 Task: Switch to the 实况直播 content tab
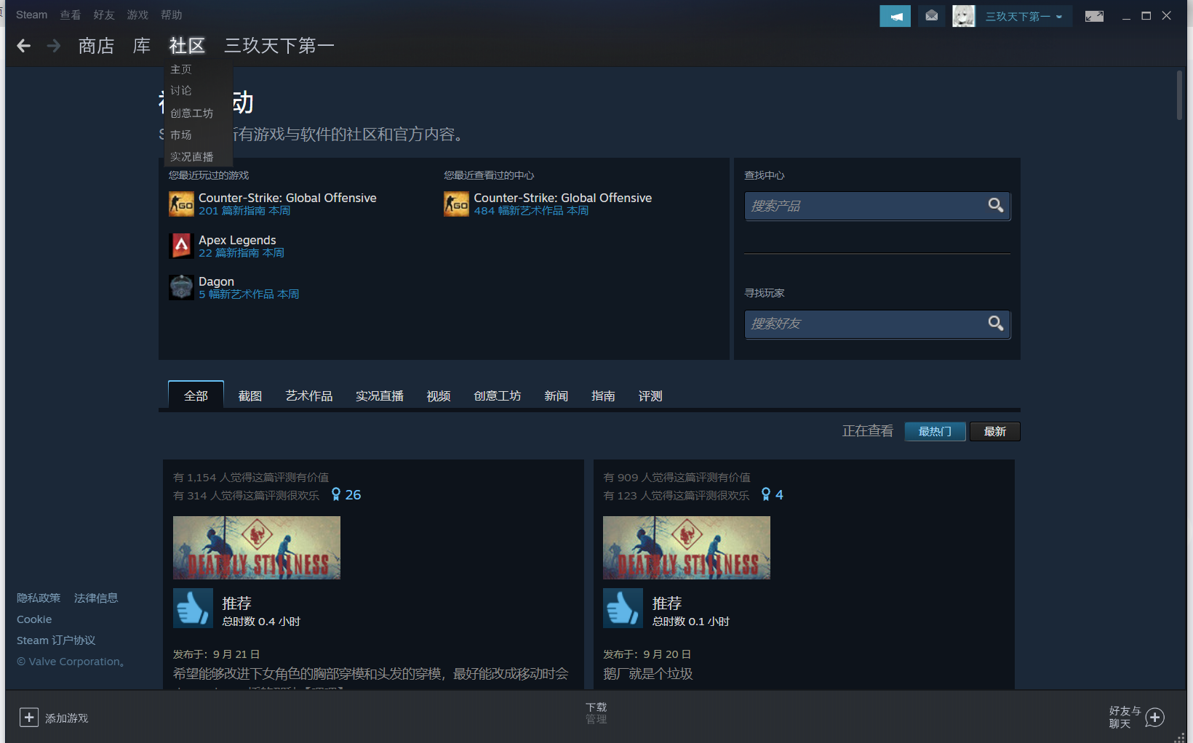point(380,395)
